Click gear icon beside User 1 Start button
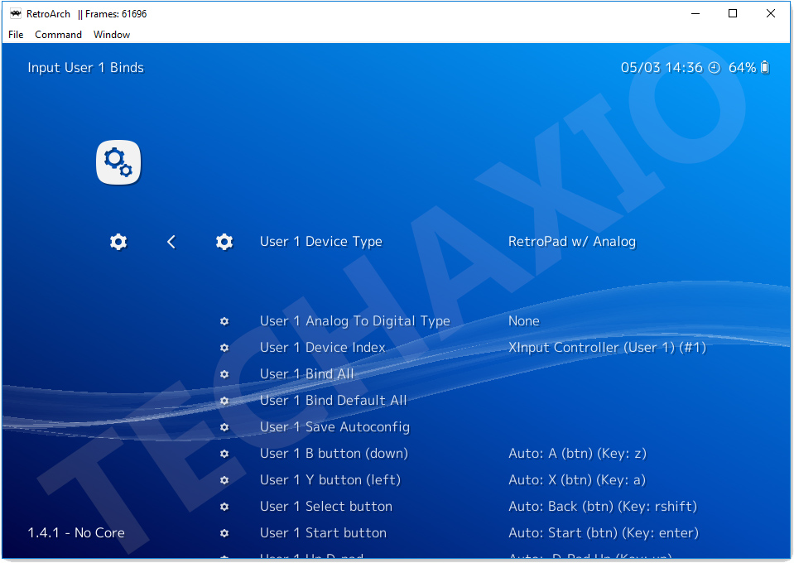This screenshot has width=794, height=563. 224,533
